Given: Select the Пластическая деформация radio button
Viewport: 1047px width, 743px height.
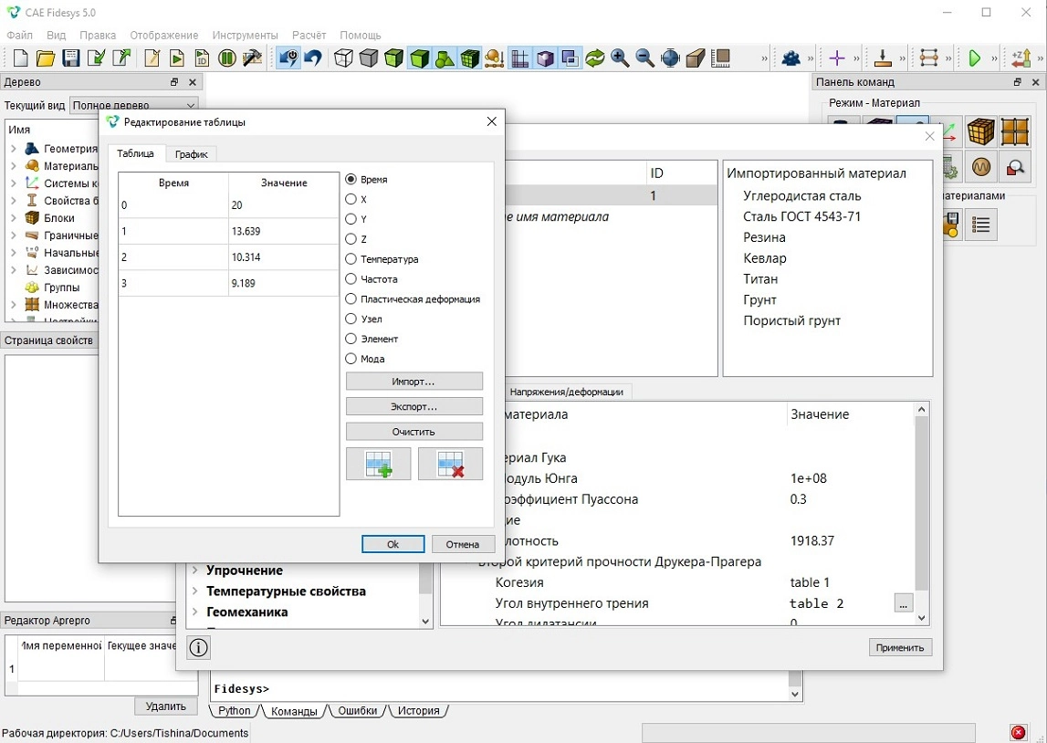Looking at the screenshot, I should coord(351,299).
